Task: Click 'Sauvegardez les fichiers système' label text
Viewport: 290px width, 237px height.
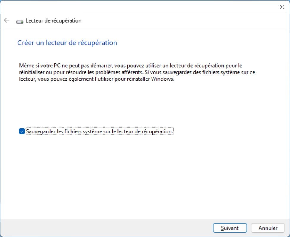Action: pyautogui.click(x=100, y=131)
